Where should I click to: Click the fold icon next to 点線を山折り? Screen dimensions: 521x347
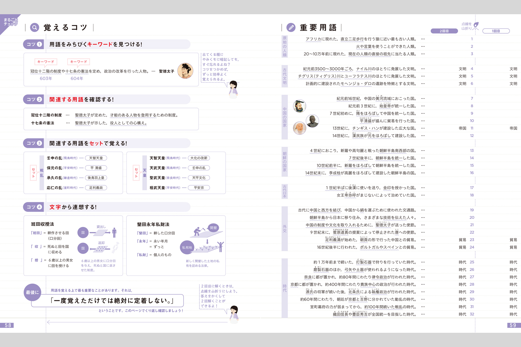tap(476, 26)
